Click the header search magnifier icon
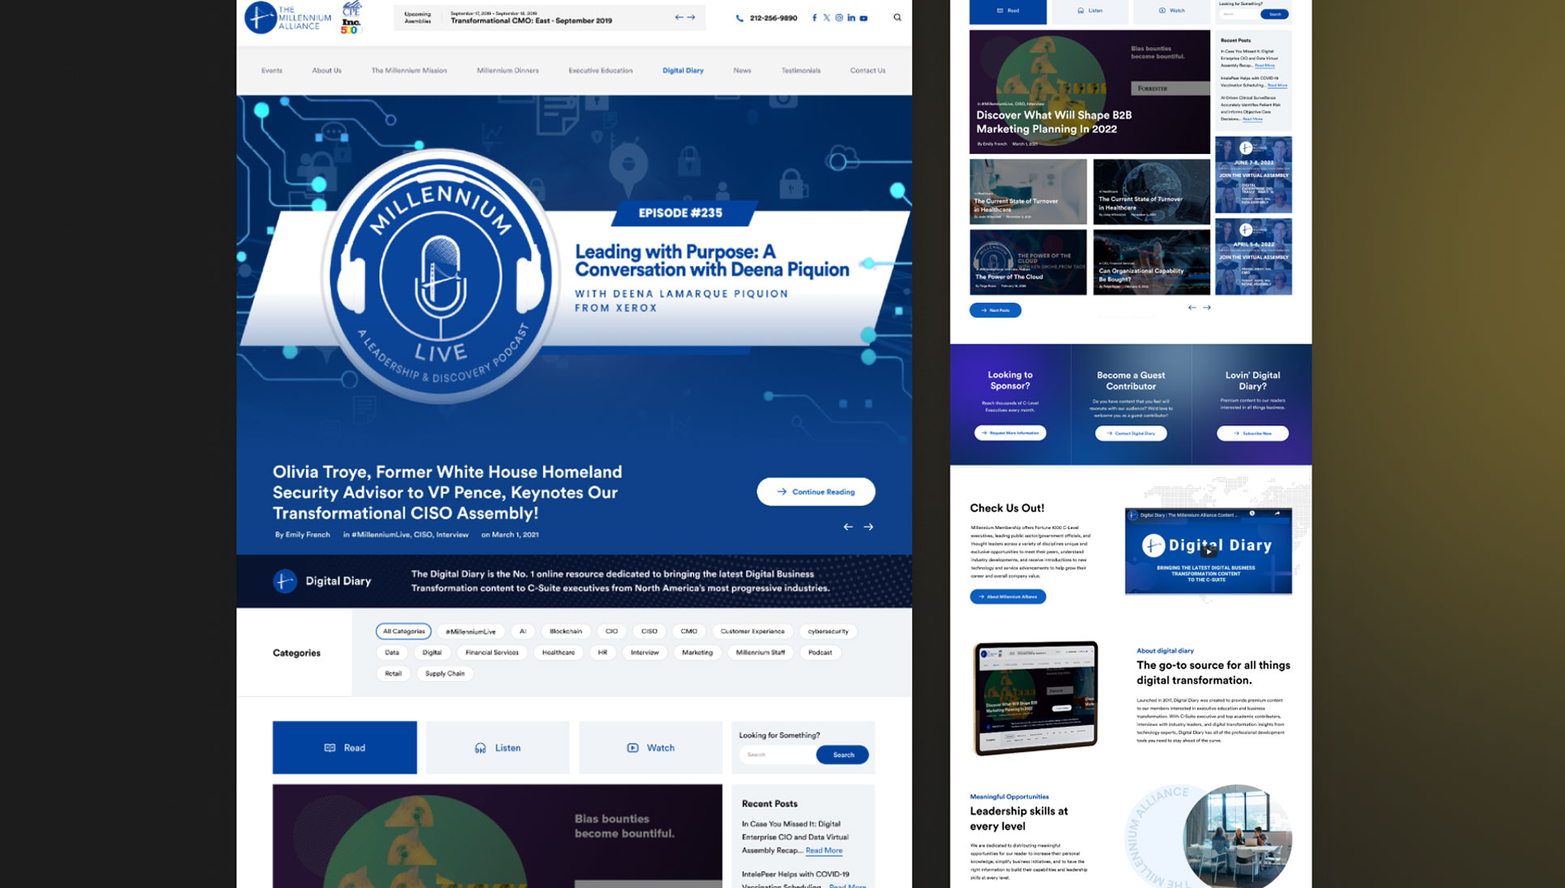Viewport: 1565px width, 888px height. point(897,17)
